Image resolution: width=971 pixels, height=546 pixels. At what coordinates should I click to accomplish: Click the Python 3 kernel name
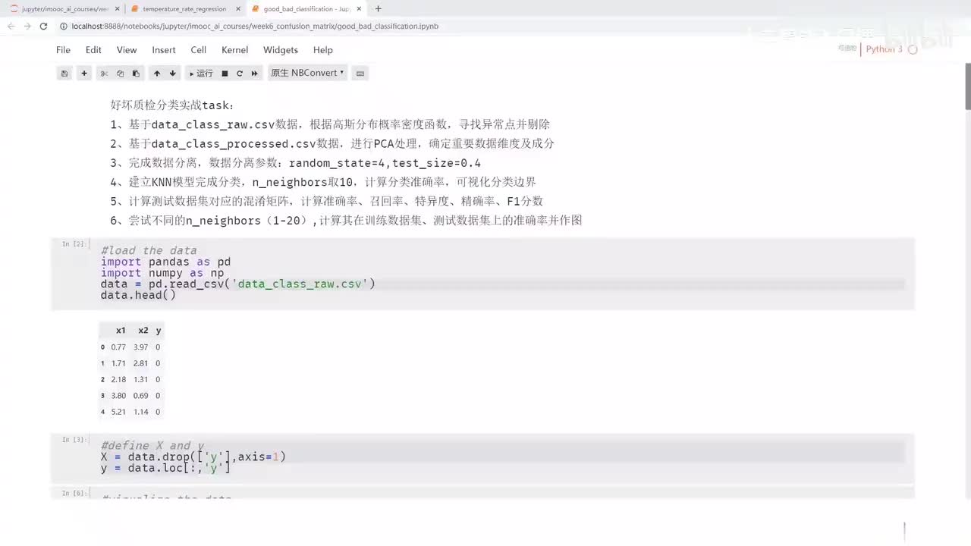[x=885, y=49]
